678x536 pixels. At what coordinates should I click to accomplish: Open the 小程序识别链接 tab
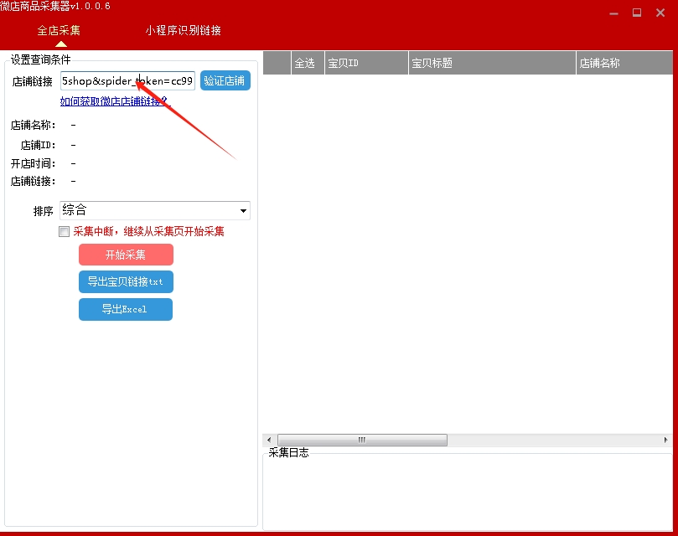[x=184, y=30]
